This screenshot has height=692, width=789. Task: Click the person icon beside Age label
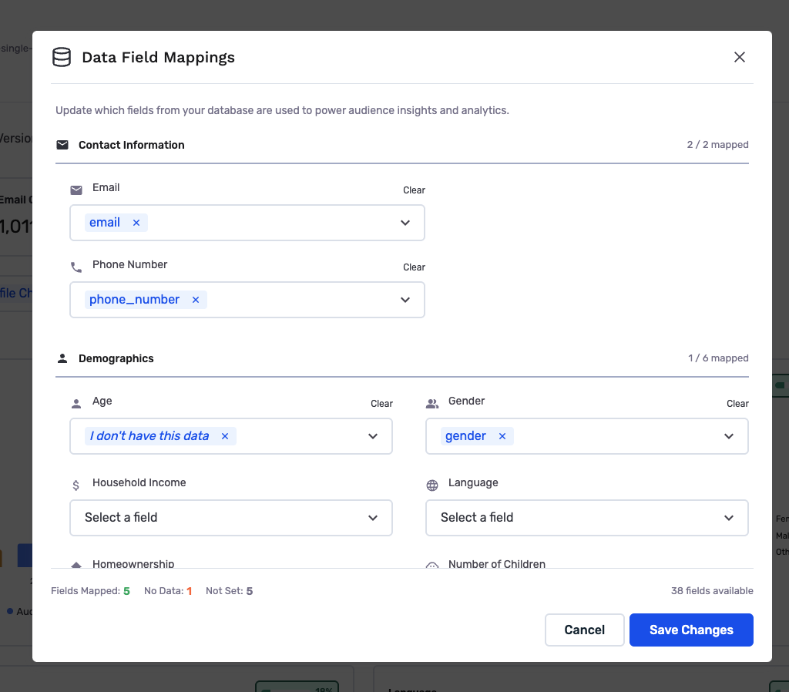[76, 404]
